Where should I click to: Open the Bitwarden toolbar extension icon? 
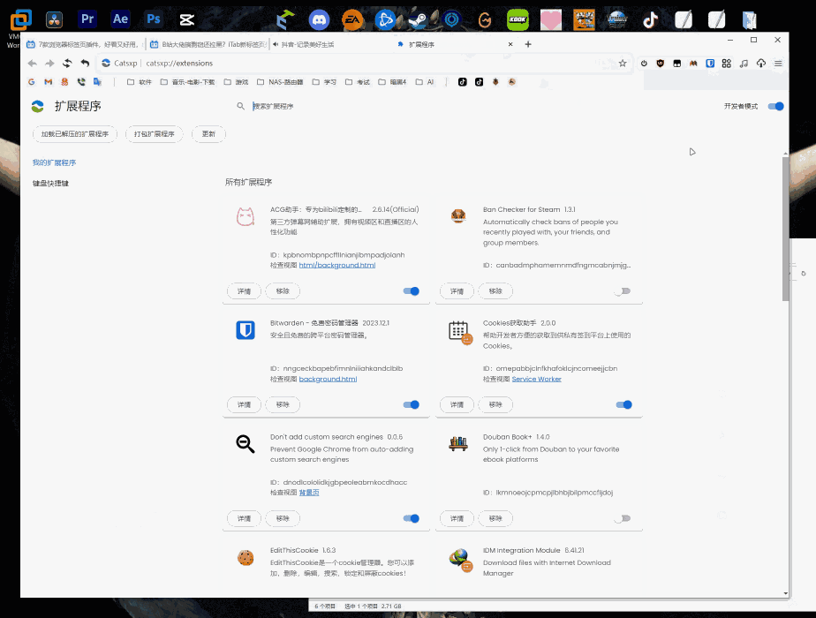710,64
